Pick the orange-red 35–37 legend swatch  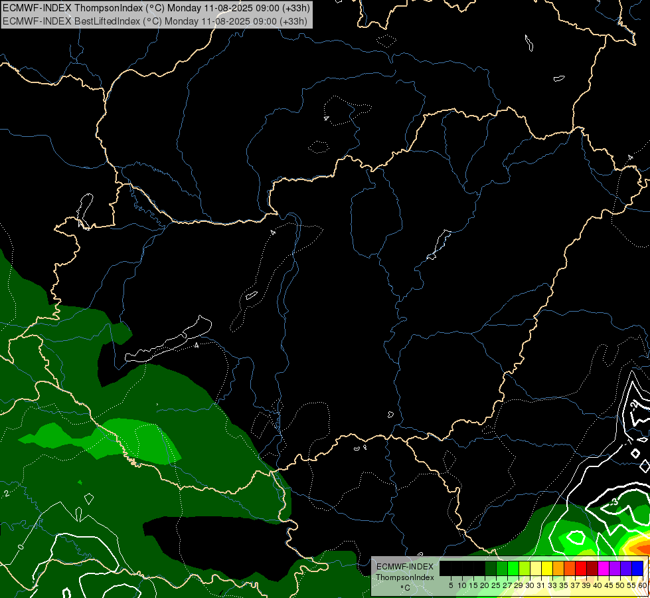570,568
